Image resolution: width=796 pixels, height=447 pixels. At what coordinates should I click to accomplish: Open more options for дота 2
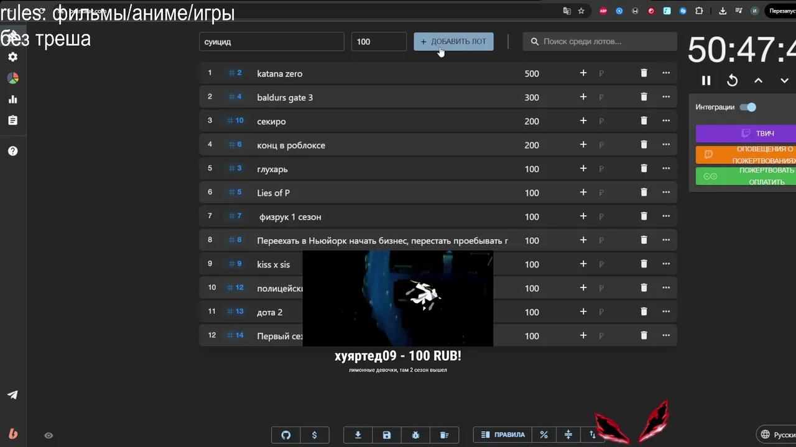coord(666,312)
